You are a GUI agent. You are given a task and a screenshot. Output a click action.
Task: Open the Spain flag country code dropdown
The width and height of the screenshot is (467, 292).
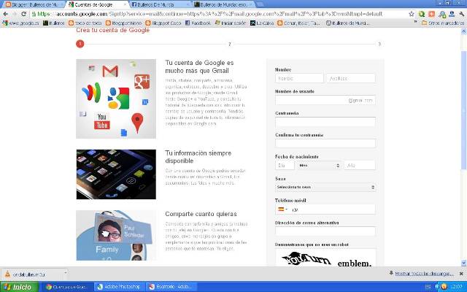pyautogui.click(x=282, y=210)
